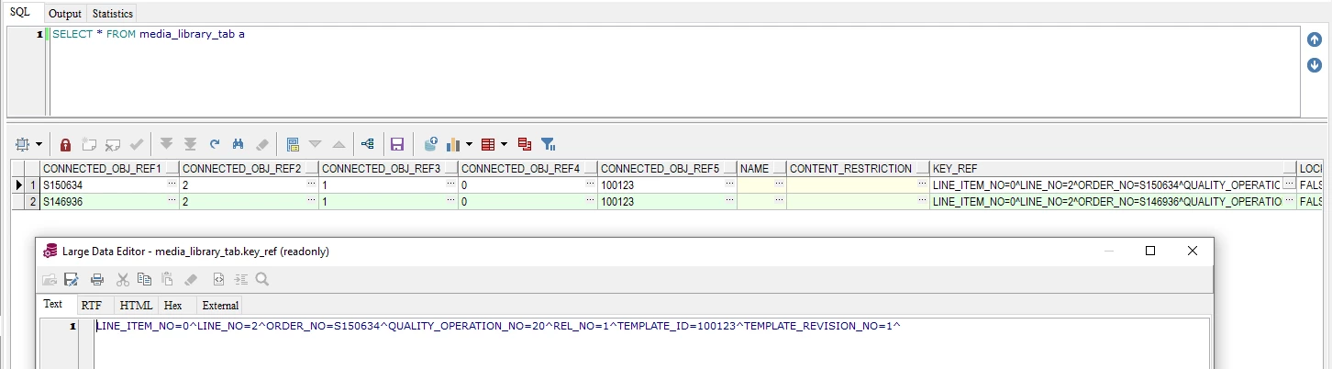Click the next record down-triangle icon

[x=316, y=145]
